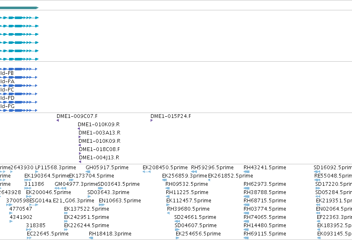The width and height of the screenshot is (352, 240).
Task: Click the SD03643.5prime EST label
Action: (119, 184)
